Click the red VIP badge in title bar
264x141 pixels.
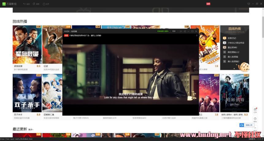[x=208, y=4]
